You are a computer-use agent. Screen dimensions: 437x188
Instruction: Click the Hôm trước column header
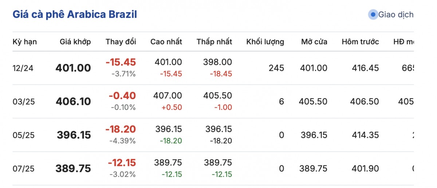(x=360, y=42)
